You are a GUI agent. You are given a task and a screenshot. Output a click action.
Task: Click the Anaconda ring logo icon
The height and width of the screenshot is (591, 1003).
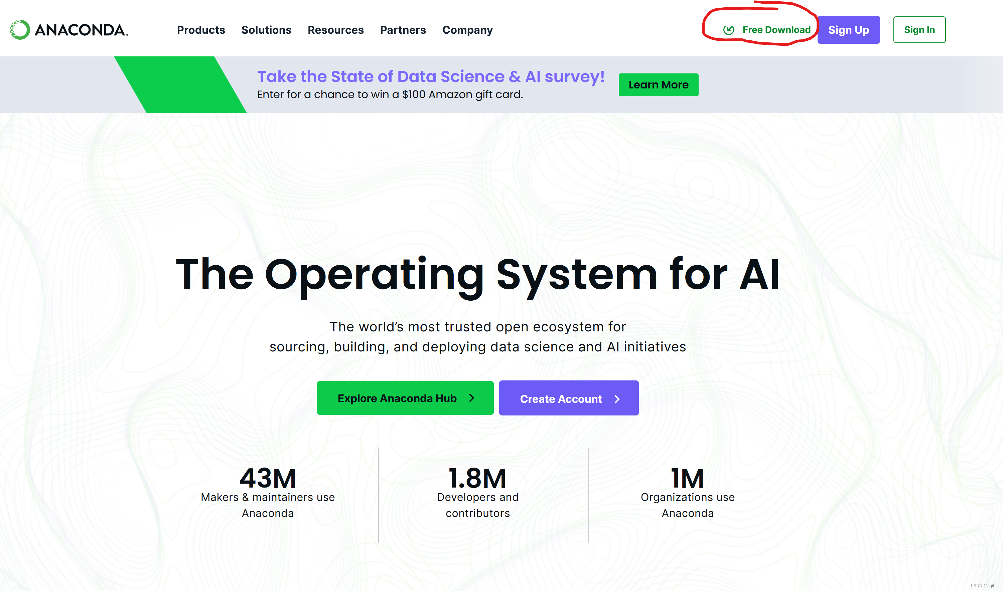[x=19, y=30]
